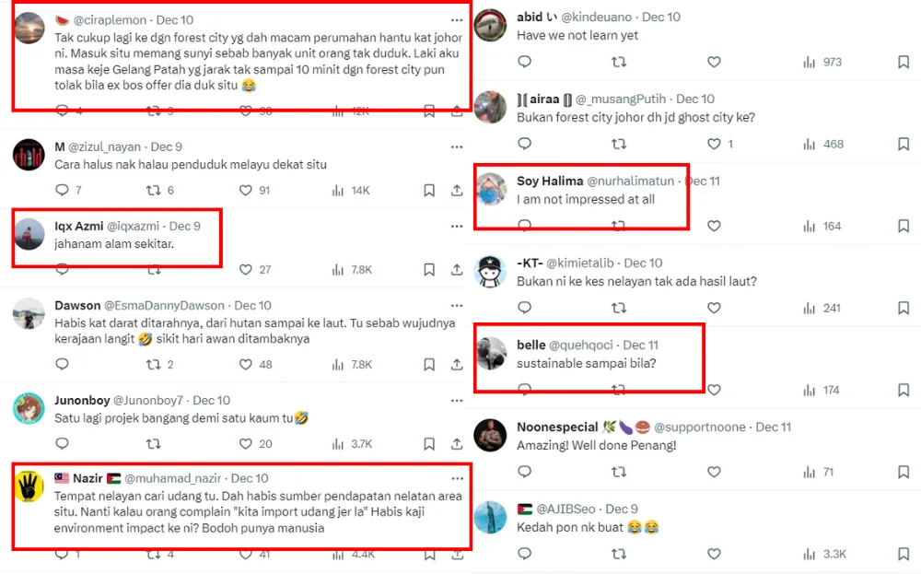Bookmark belle's "sustainable sampai bila?" tweet

coord(904,390)
